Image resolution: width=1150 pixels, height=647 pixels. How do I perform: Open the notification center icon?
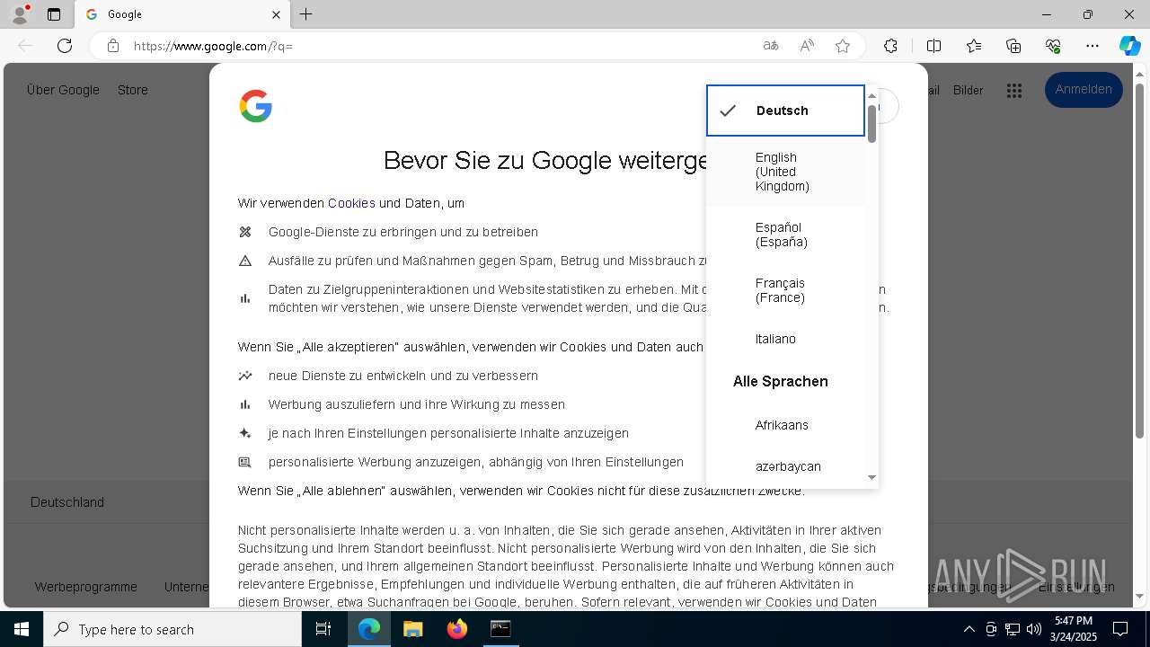pyautogui.click(x=1120, y=629)
